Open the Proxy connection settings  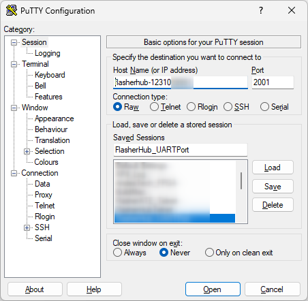tap(44, 195)
